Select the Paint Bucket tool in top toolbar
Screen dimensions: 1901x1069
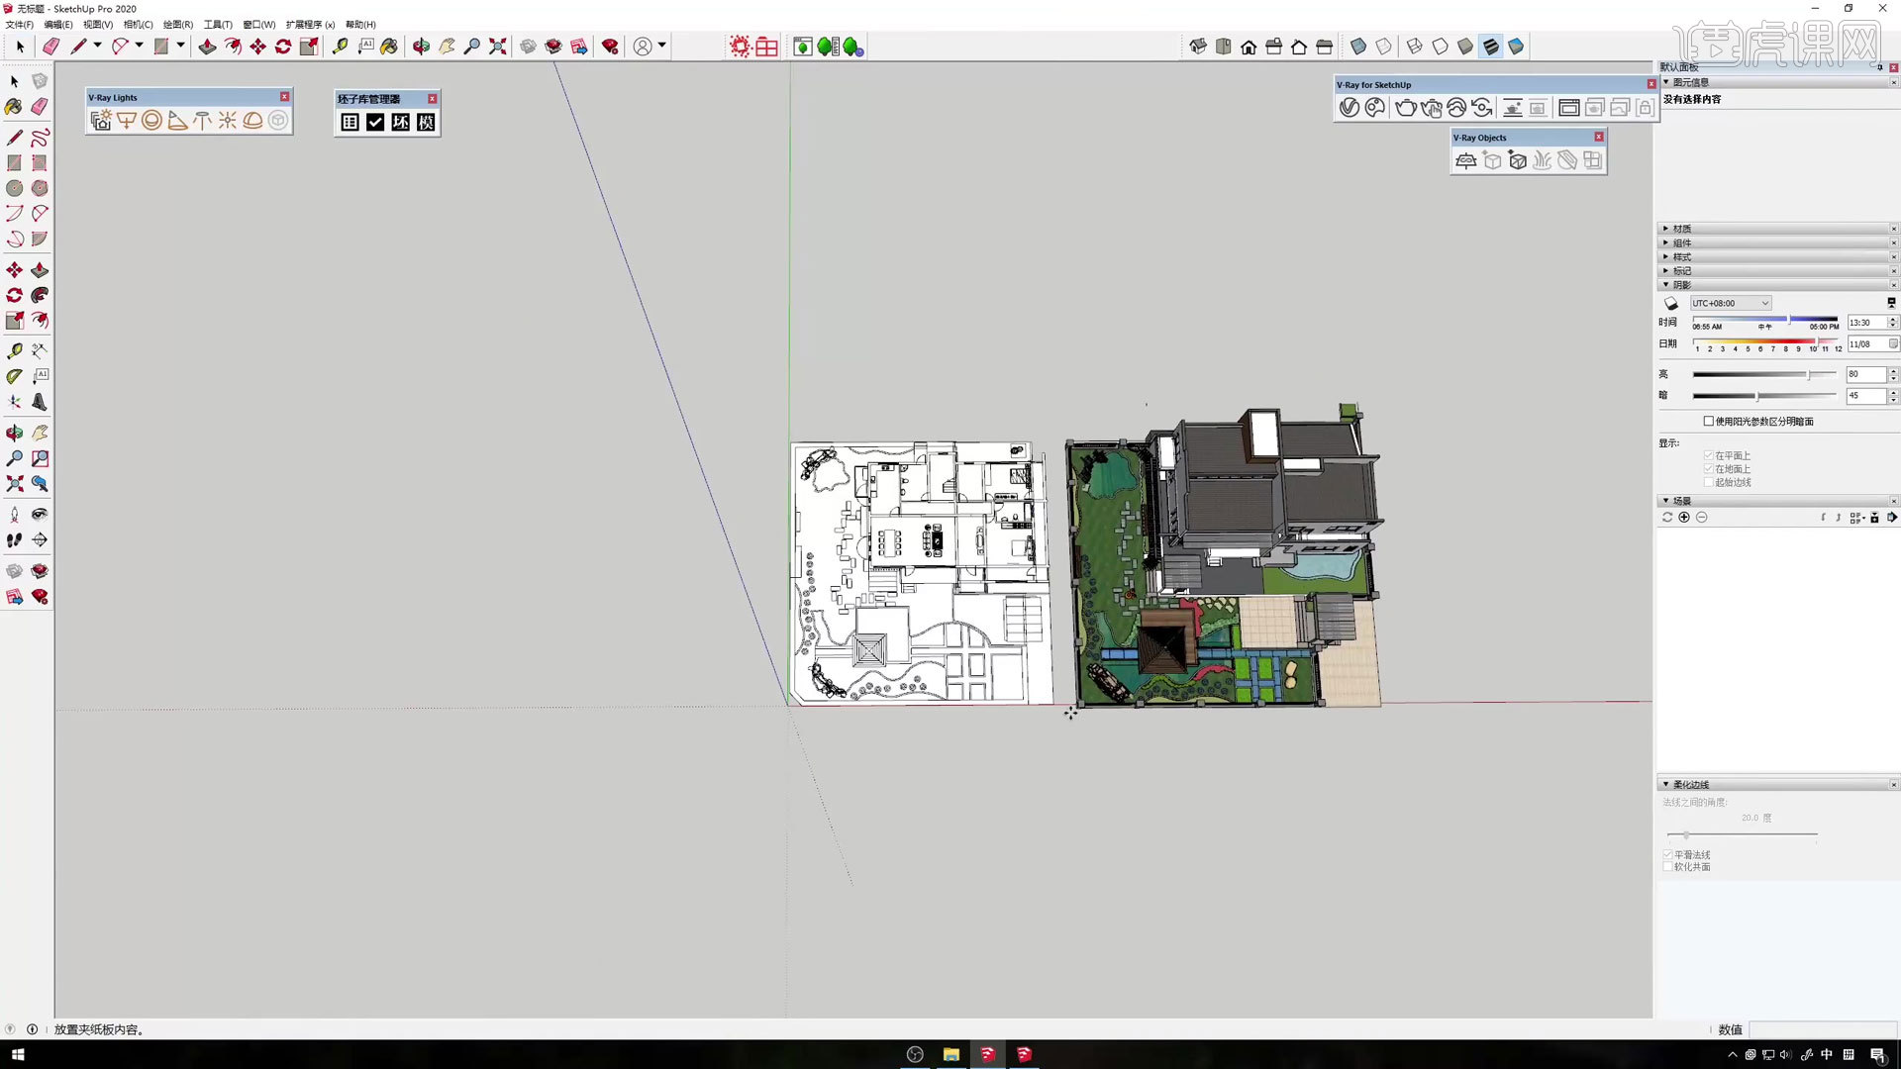point(389,47)
